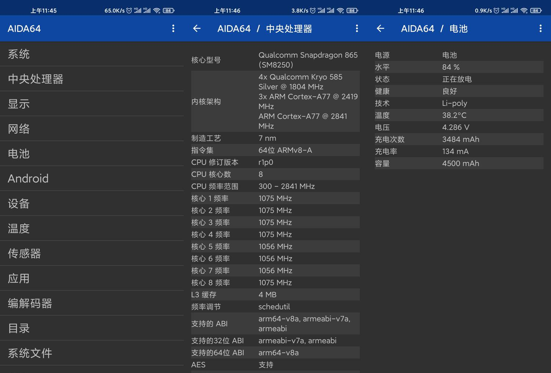Go to the 电池 menu entry
This screenshot has height=373, width=551.
[92, 154]
